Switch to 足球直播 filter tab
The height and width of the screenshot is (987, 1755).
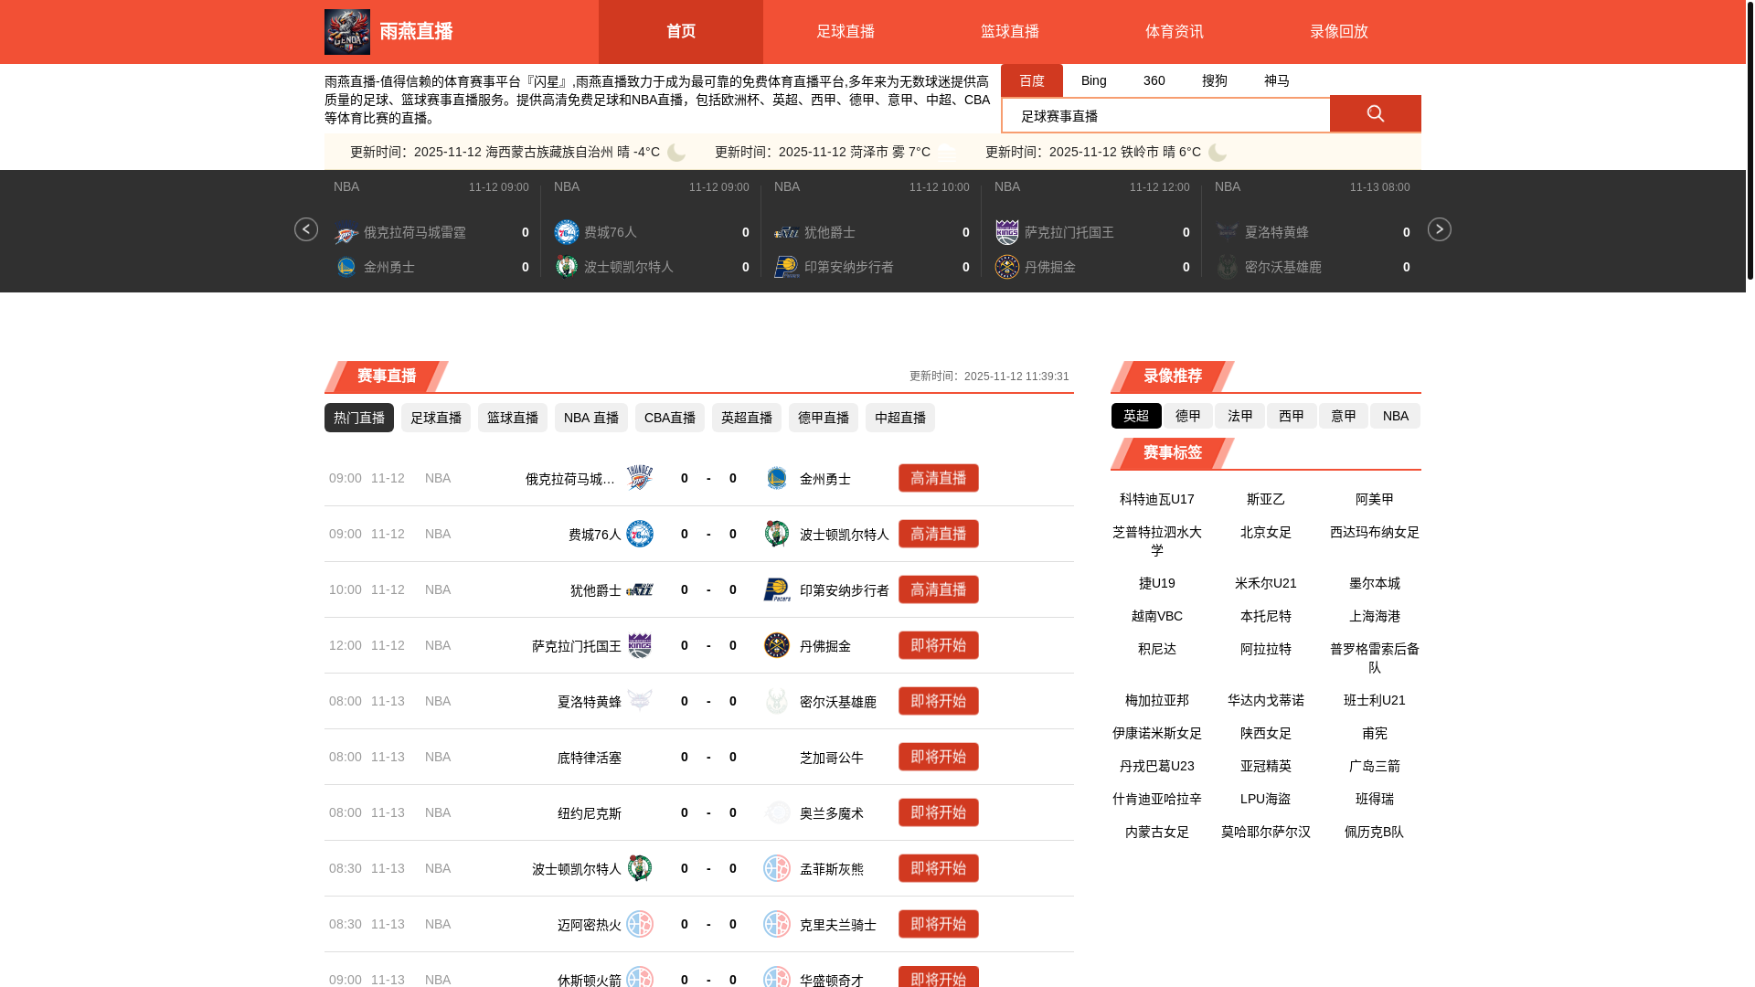click(436, 418)
